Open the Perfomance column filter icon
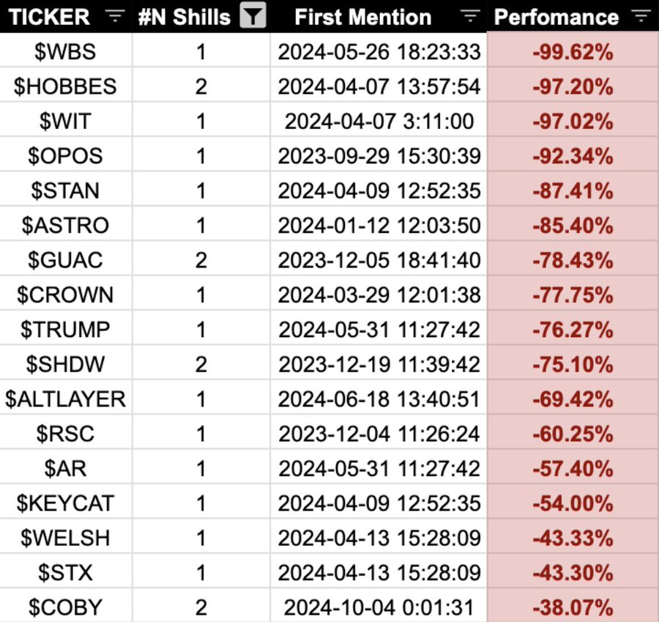The width and height of the screenshot is (659, 622). click(641, 16)
